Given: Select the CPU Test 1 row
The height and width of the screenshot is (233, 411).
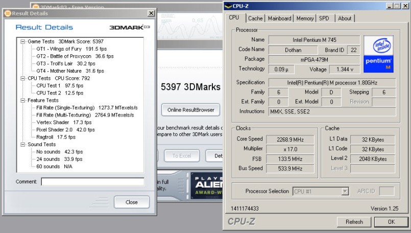Looking at the screenshot, I should click(60, 85).
